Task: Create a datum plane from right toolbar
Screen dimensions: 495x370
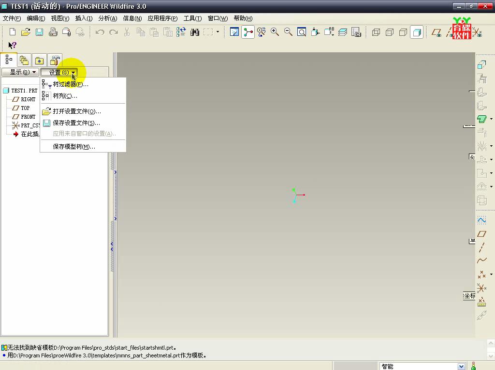Action: point(481,234)
